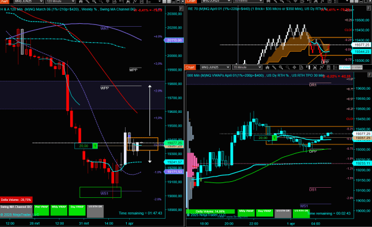Click green quantity 1 marker on 120 Min chart order
This screenshot has width=372, height=227.
pos(95,146)
